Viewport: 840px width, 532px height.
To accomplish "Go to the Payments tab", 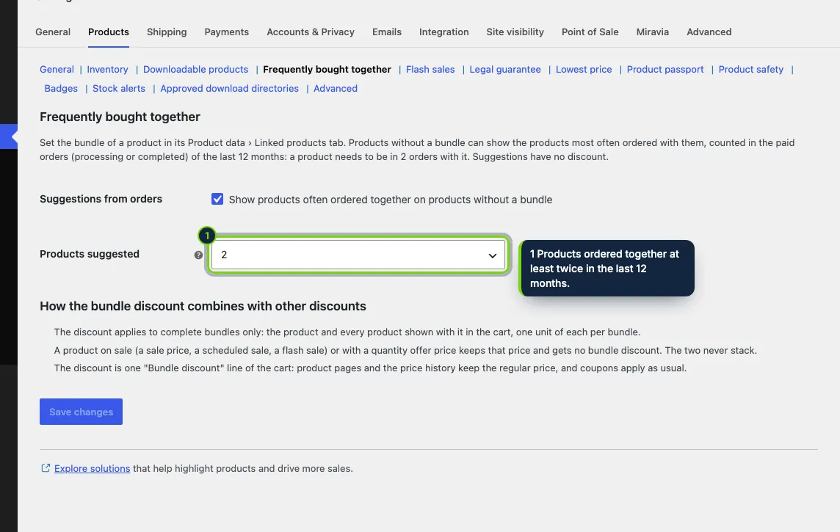I will click(x=227, y=32).
